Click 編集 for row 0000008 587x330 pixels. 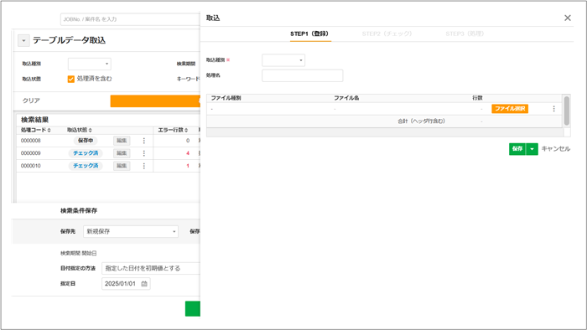tap(122, 141)
